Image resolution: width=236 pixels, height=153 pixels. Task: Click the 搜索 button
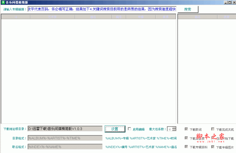tap(188, 9)
